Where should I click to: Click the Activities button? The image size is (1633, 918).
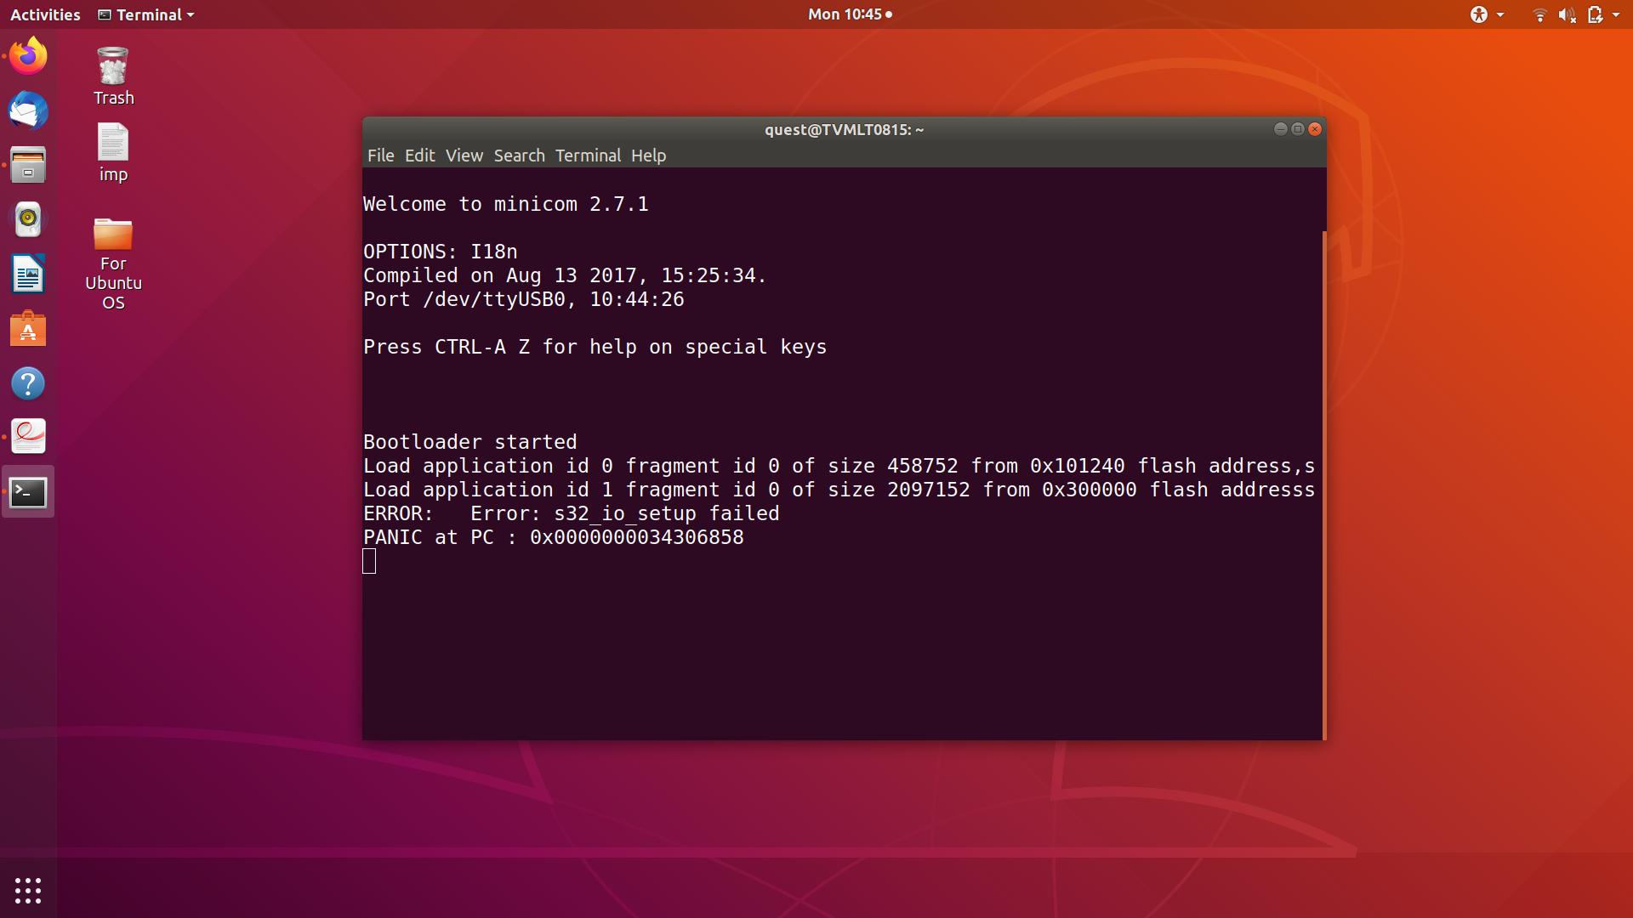click(45, 14)
